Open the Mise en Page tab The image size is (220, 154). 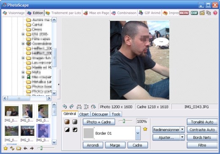(x=96, y=13)
